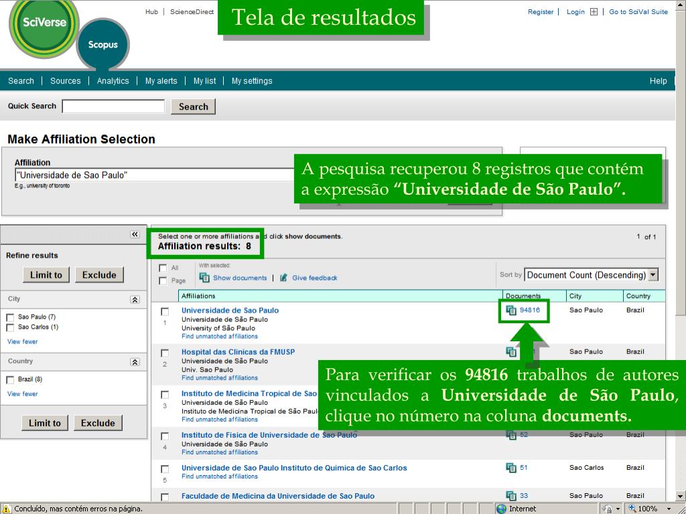Viewport: 686px width, 514px height.
Task: Open My list
Action: point(205,81)
